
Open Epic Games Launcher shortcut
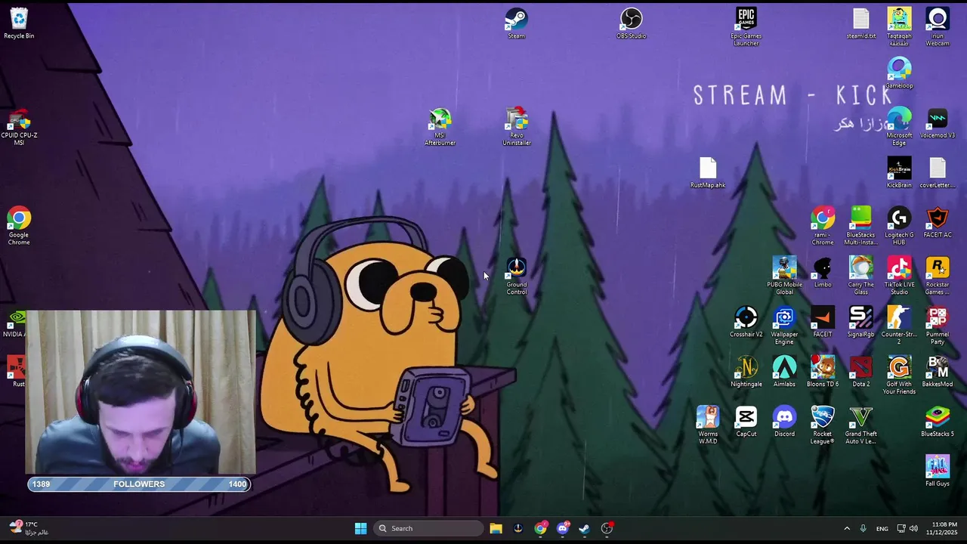(x=746, y=26)
